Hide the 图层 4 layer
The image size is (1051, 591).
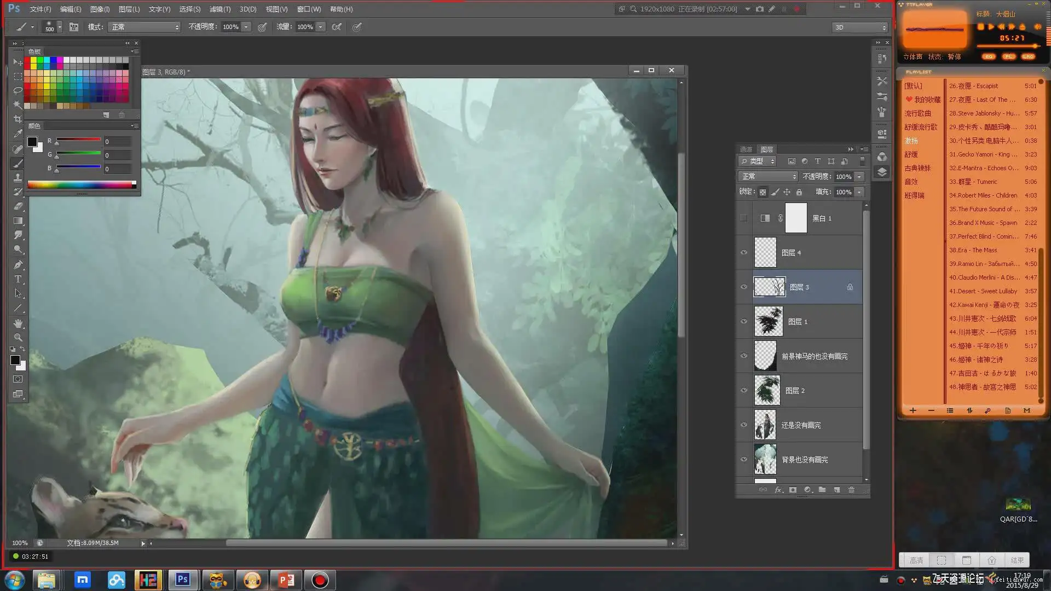(x=743, y=253)
